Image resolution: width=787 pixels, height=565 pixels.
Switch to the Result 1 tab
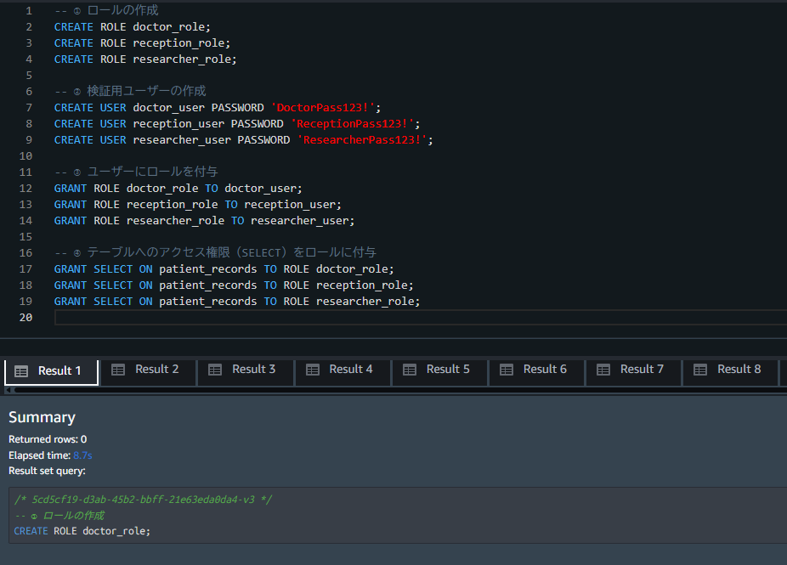[51, 371]
